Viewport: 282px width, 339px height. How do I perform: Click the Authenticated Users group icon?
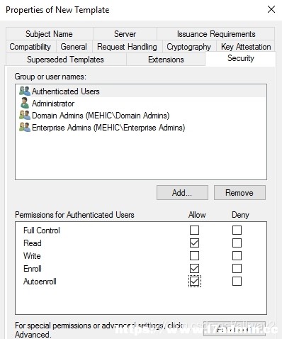point(25,91)
